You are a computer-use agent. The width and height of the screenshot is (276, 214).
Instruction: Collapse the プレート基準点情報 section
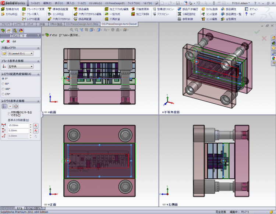(38, 61)
